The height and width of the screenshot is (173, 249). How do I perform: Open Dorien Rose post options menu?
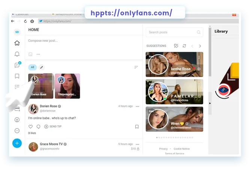tap(138, 106)
